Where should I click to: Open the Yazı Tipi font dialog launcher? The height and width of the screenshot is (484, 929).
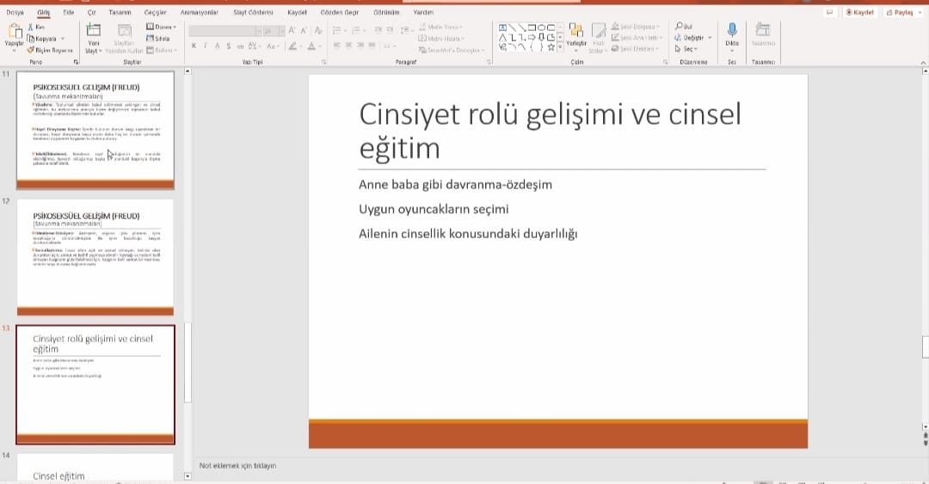[323, 62]
